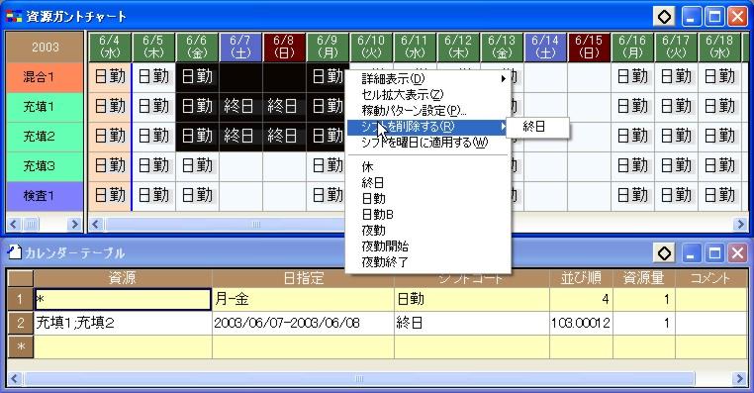Click calendar table scroll-right arrow
This screenshot has height=393, width=754.
point(740,378)
